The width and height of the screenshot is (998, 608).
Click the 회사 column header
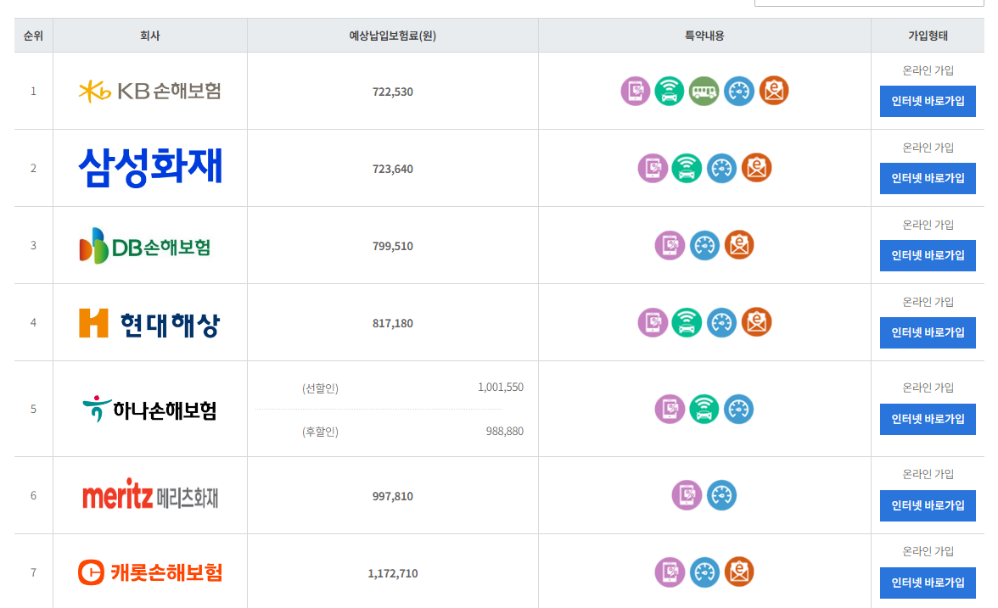[x=150, y=36]
